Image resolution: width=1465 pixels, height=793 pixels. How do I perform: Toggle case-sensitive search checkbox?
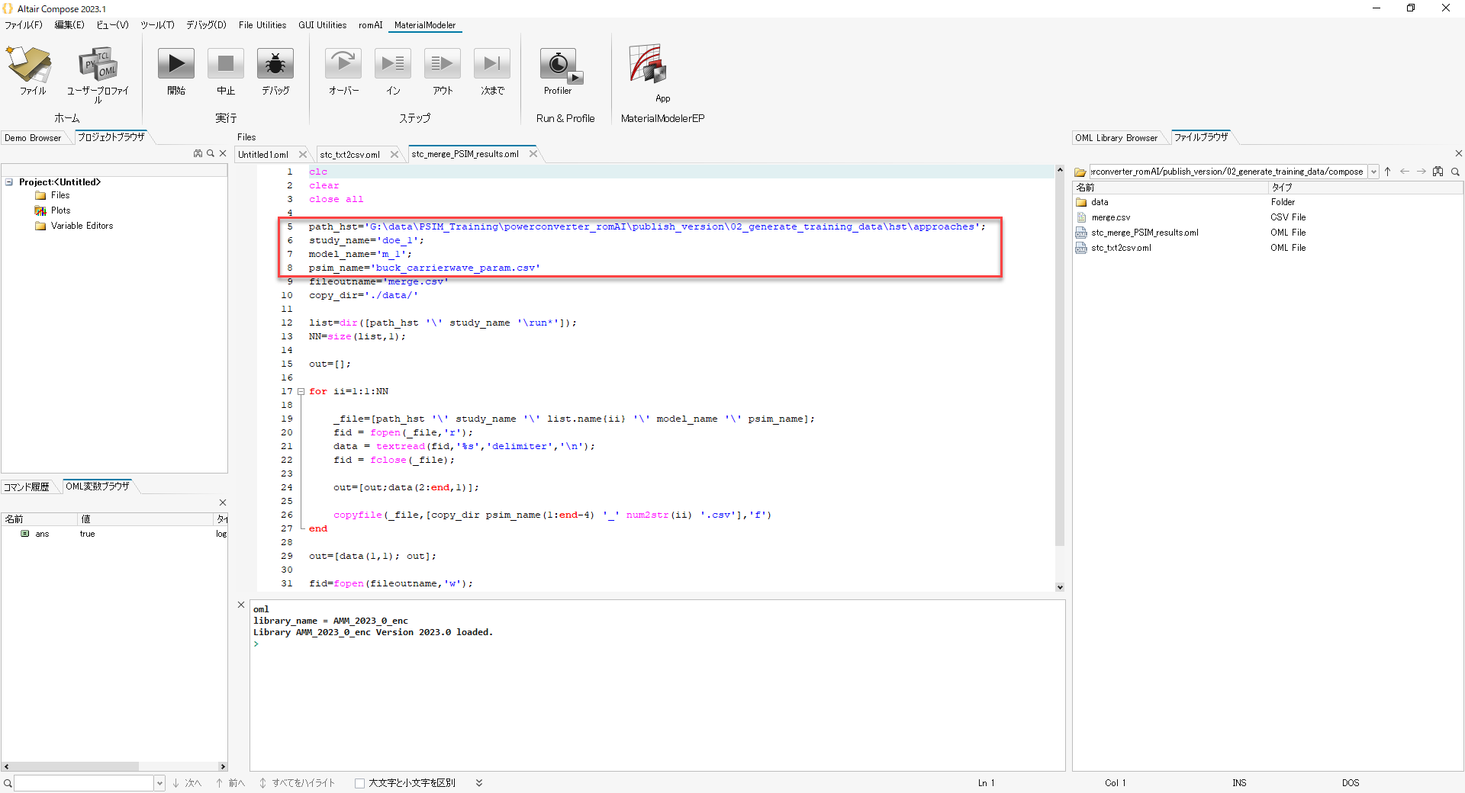(359, 783)
